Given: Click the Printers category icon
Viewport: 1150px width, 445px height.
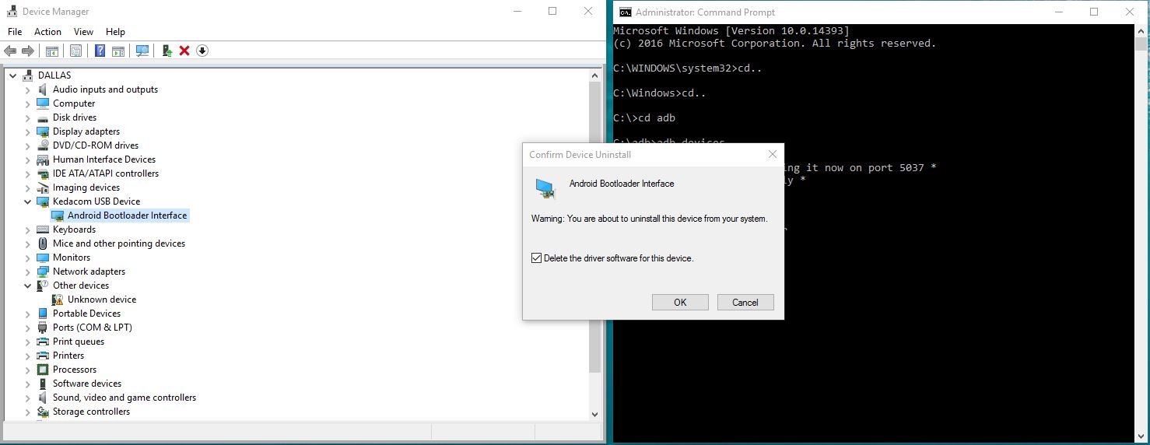Looking at the screenshot, I should 43,356.
